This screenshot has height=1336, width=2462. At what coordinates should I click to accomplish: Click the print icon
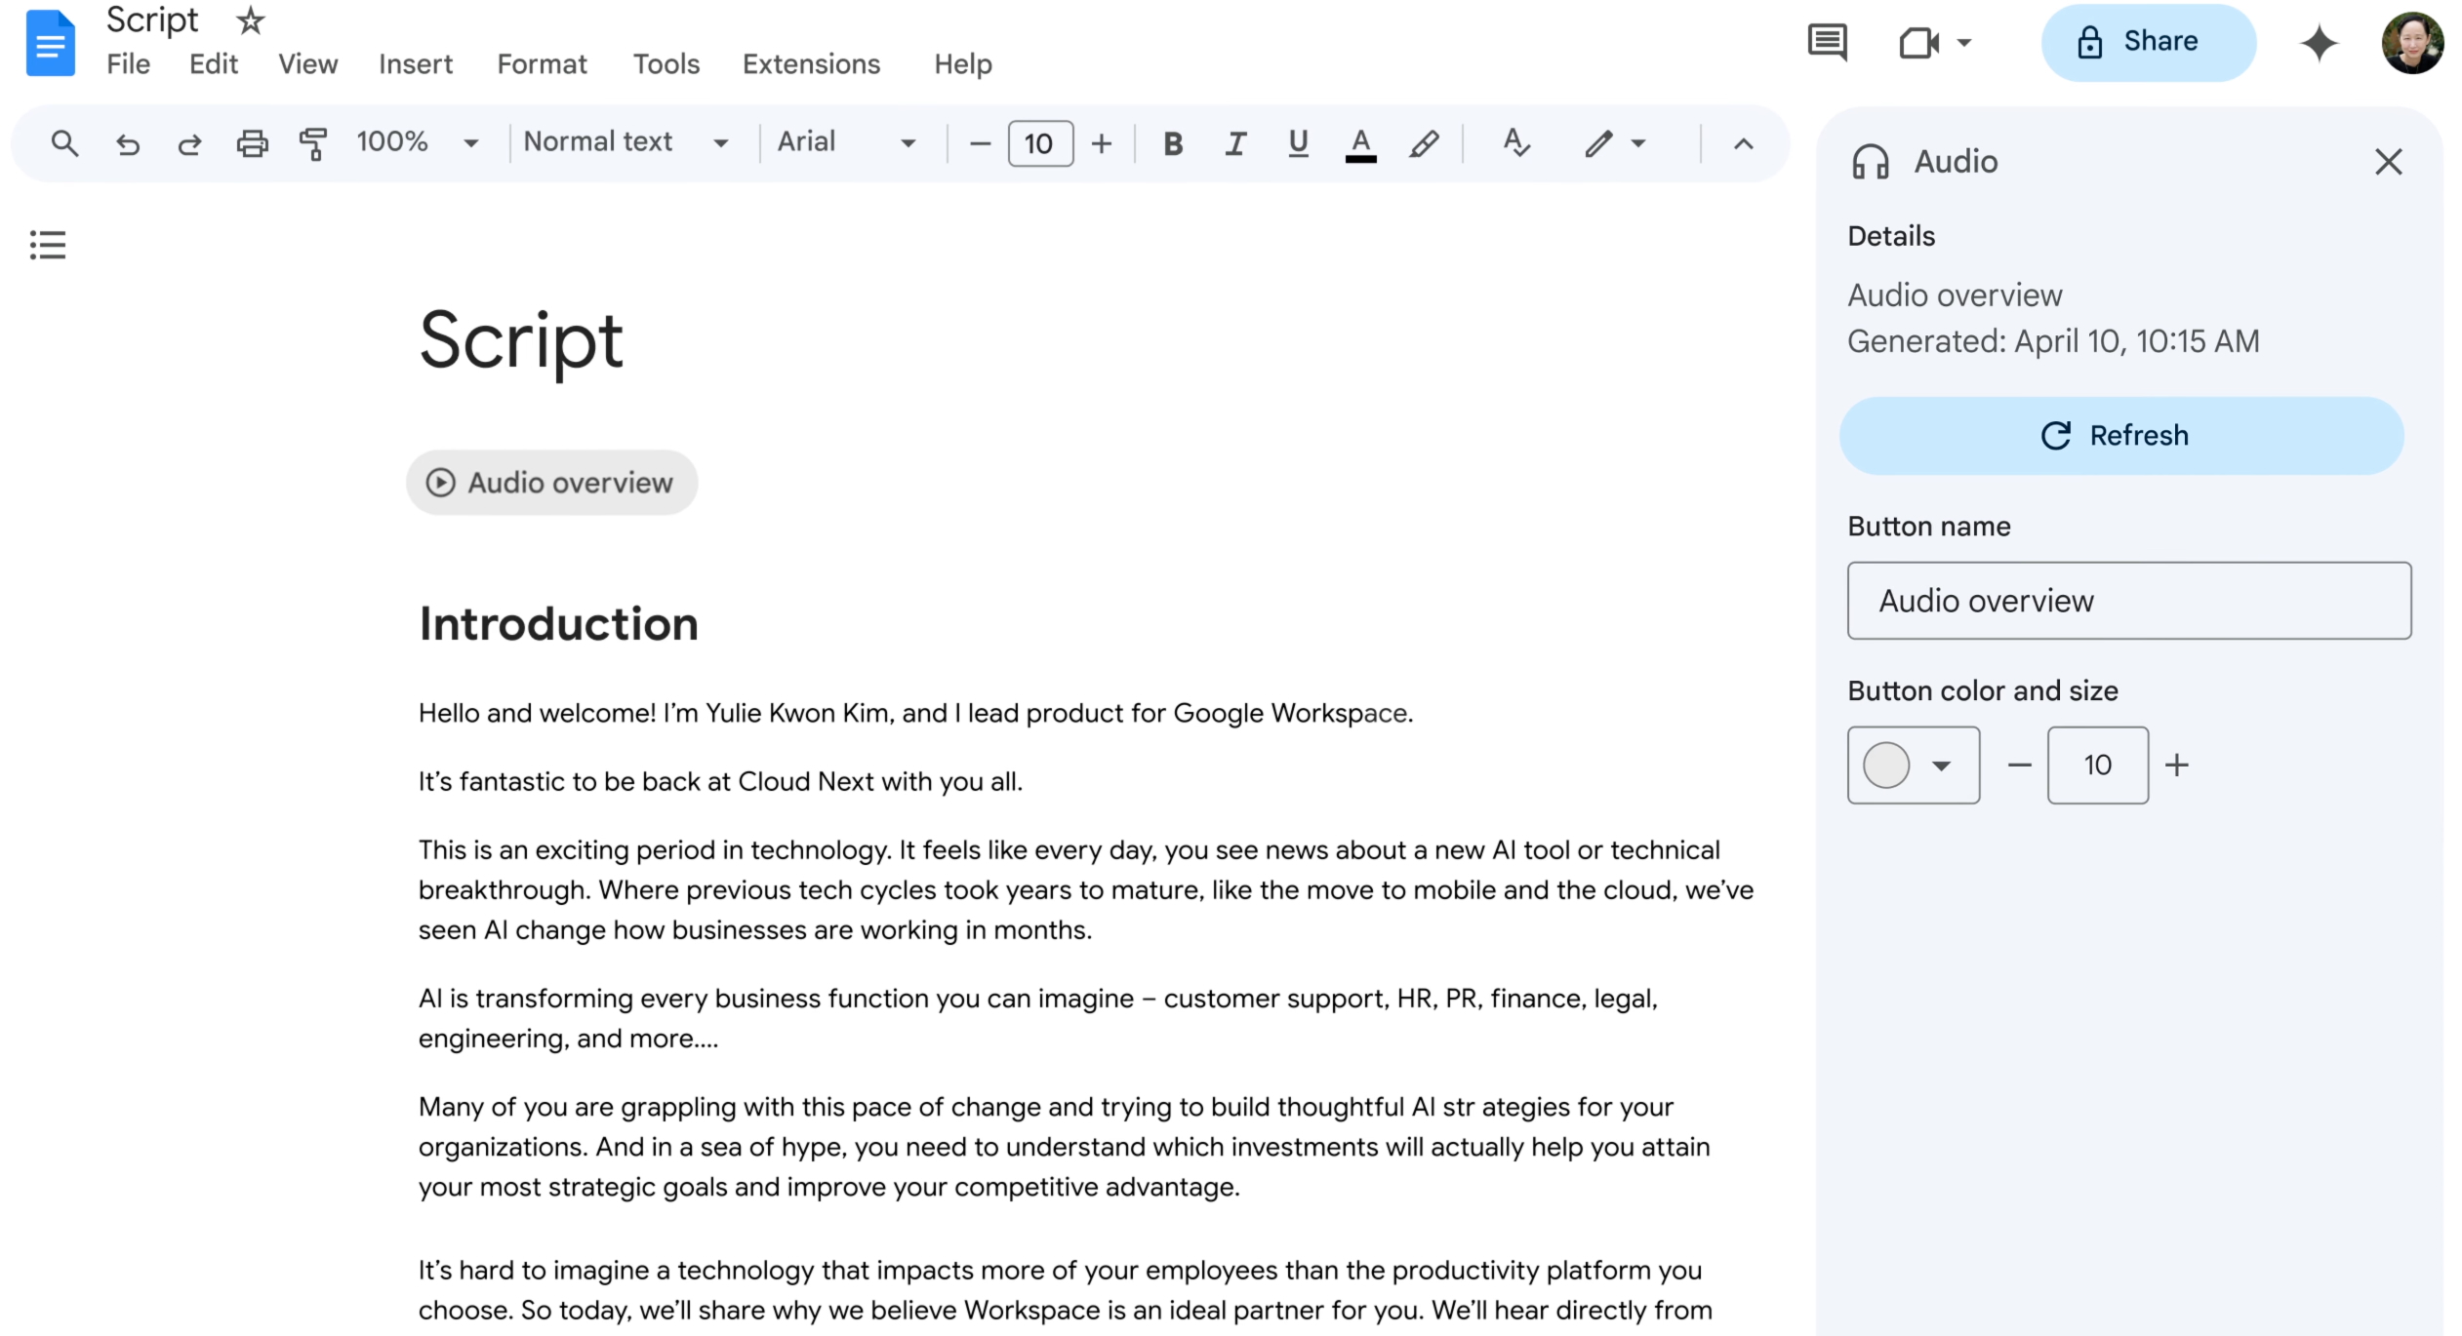click(x=252, y=143)
